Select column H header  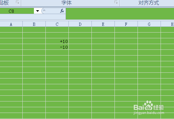168,24
